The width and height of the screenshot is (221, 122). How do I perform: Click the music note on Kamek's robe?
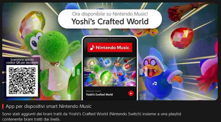155,83
